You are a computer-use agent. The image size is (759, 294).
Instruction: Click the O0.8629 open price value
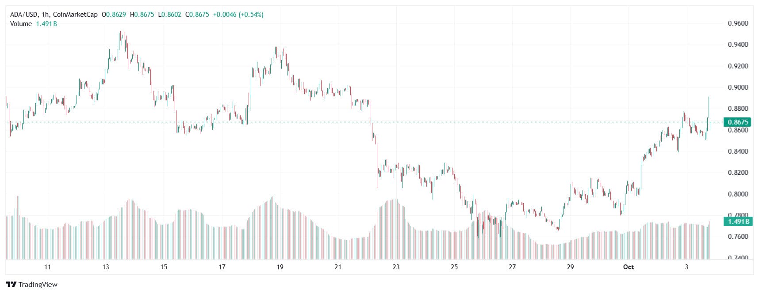[x=114, y=15]
